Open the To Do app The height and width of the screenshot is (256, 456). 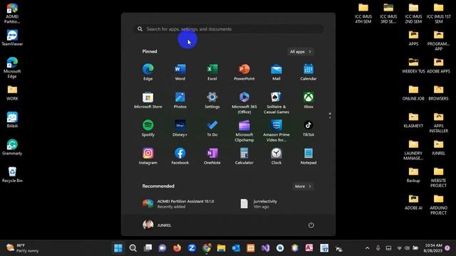coord(212,128)
